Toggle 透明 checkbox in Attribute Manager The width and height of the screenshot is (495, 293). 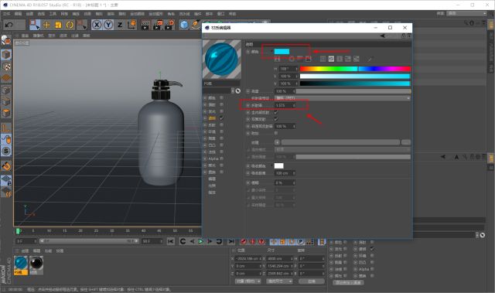pos(372,249)
